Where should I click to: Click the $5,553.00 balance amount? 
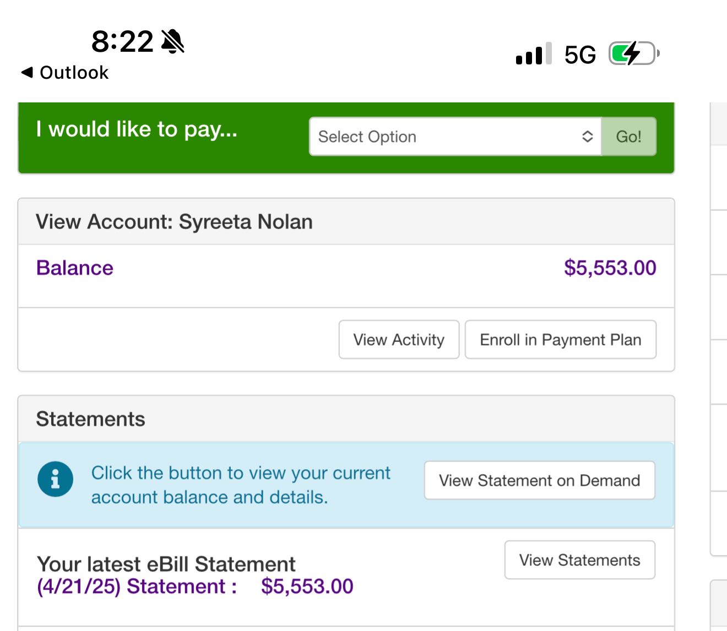pos(610,268)
